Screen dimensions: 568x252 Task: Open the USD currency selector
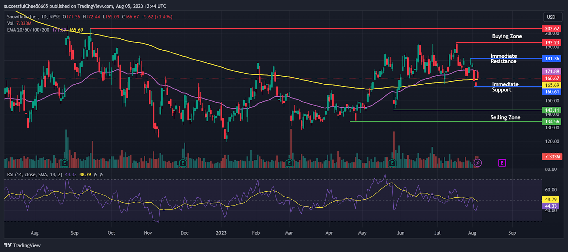pyautogui.click(x=553, y=17)
